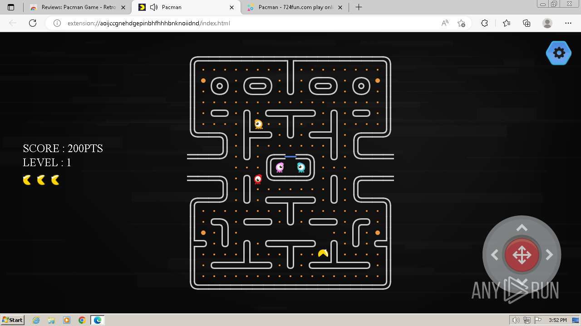The height and width of the screenshot is (326, 581).
Task: Tap the right arrow on the D-pad
Action: [549, 255]
